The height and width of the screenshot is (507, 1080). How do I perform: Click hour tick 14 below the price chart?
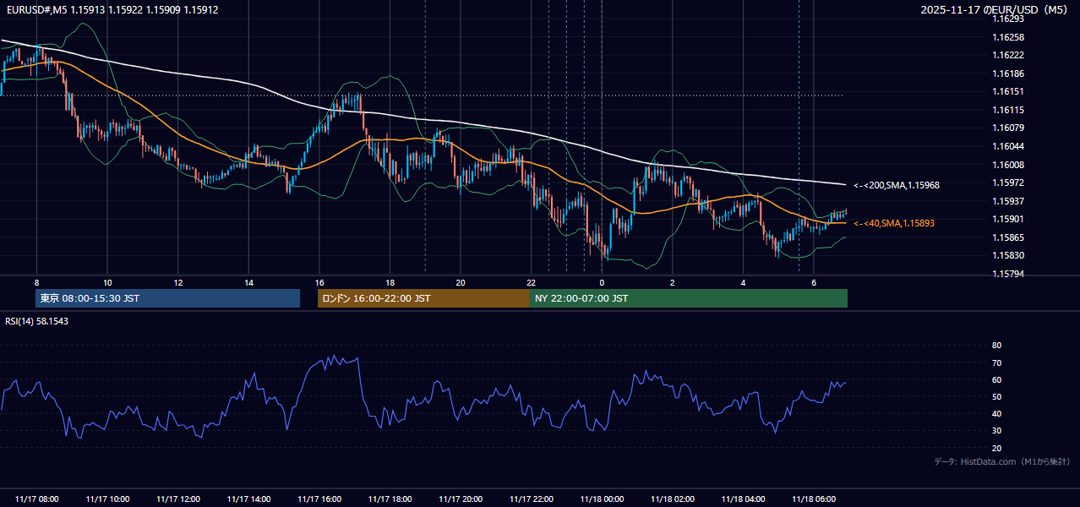248,282
